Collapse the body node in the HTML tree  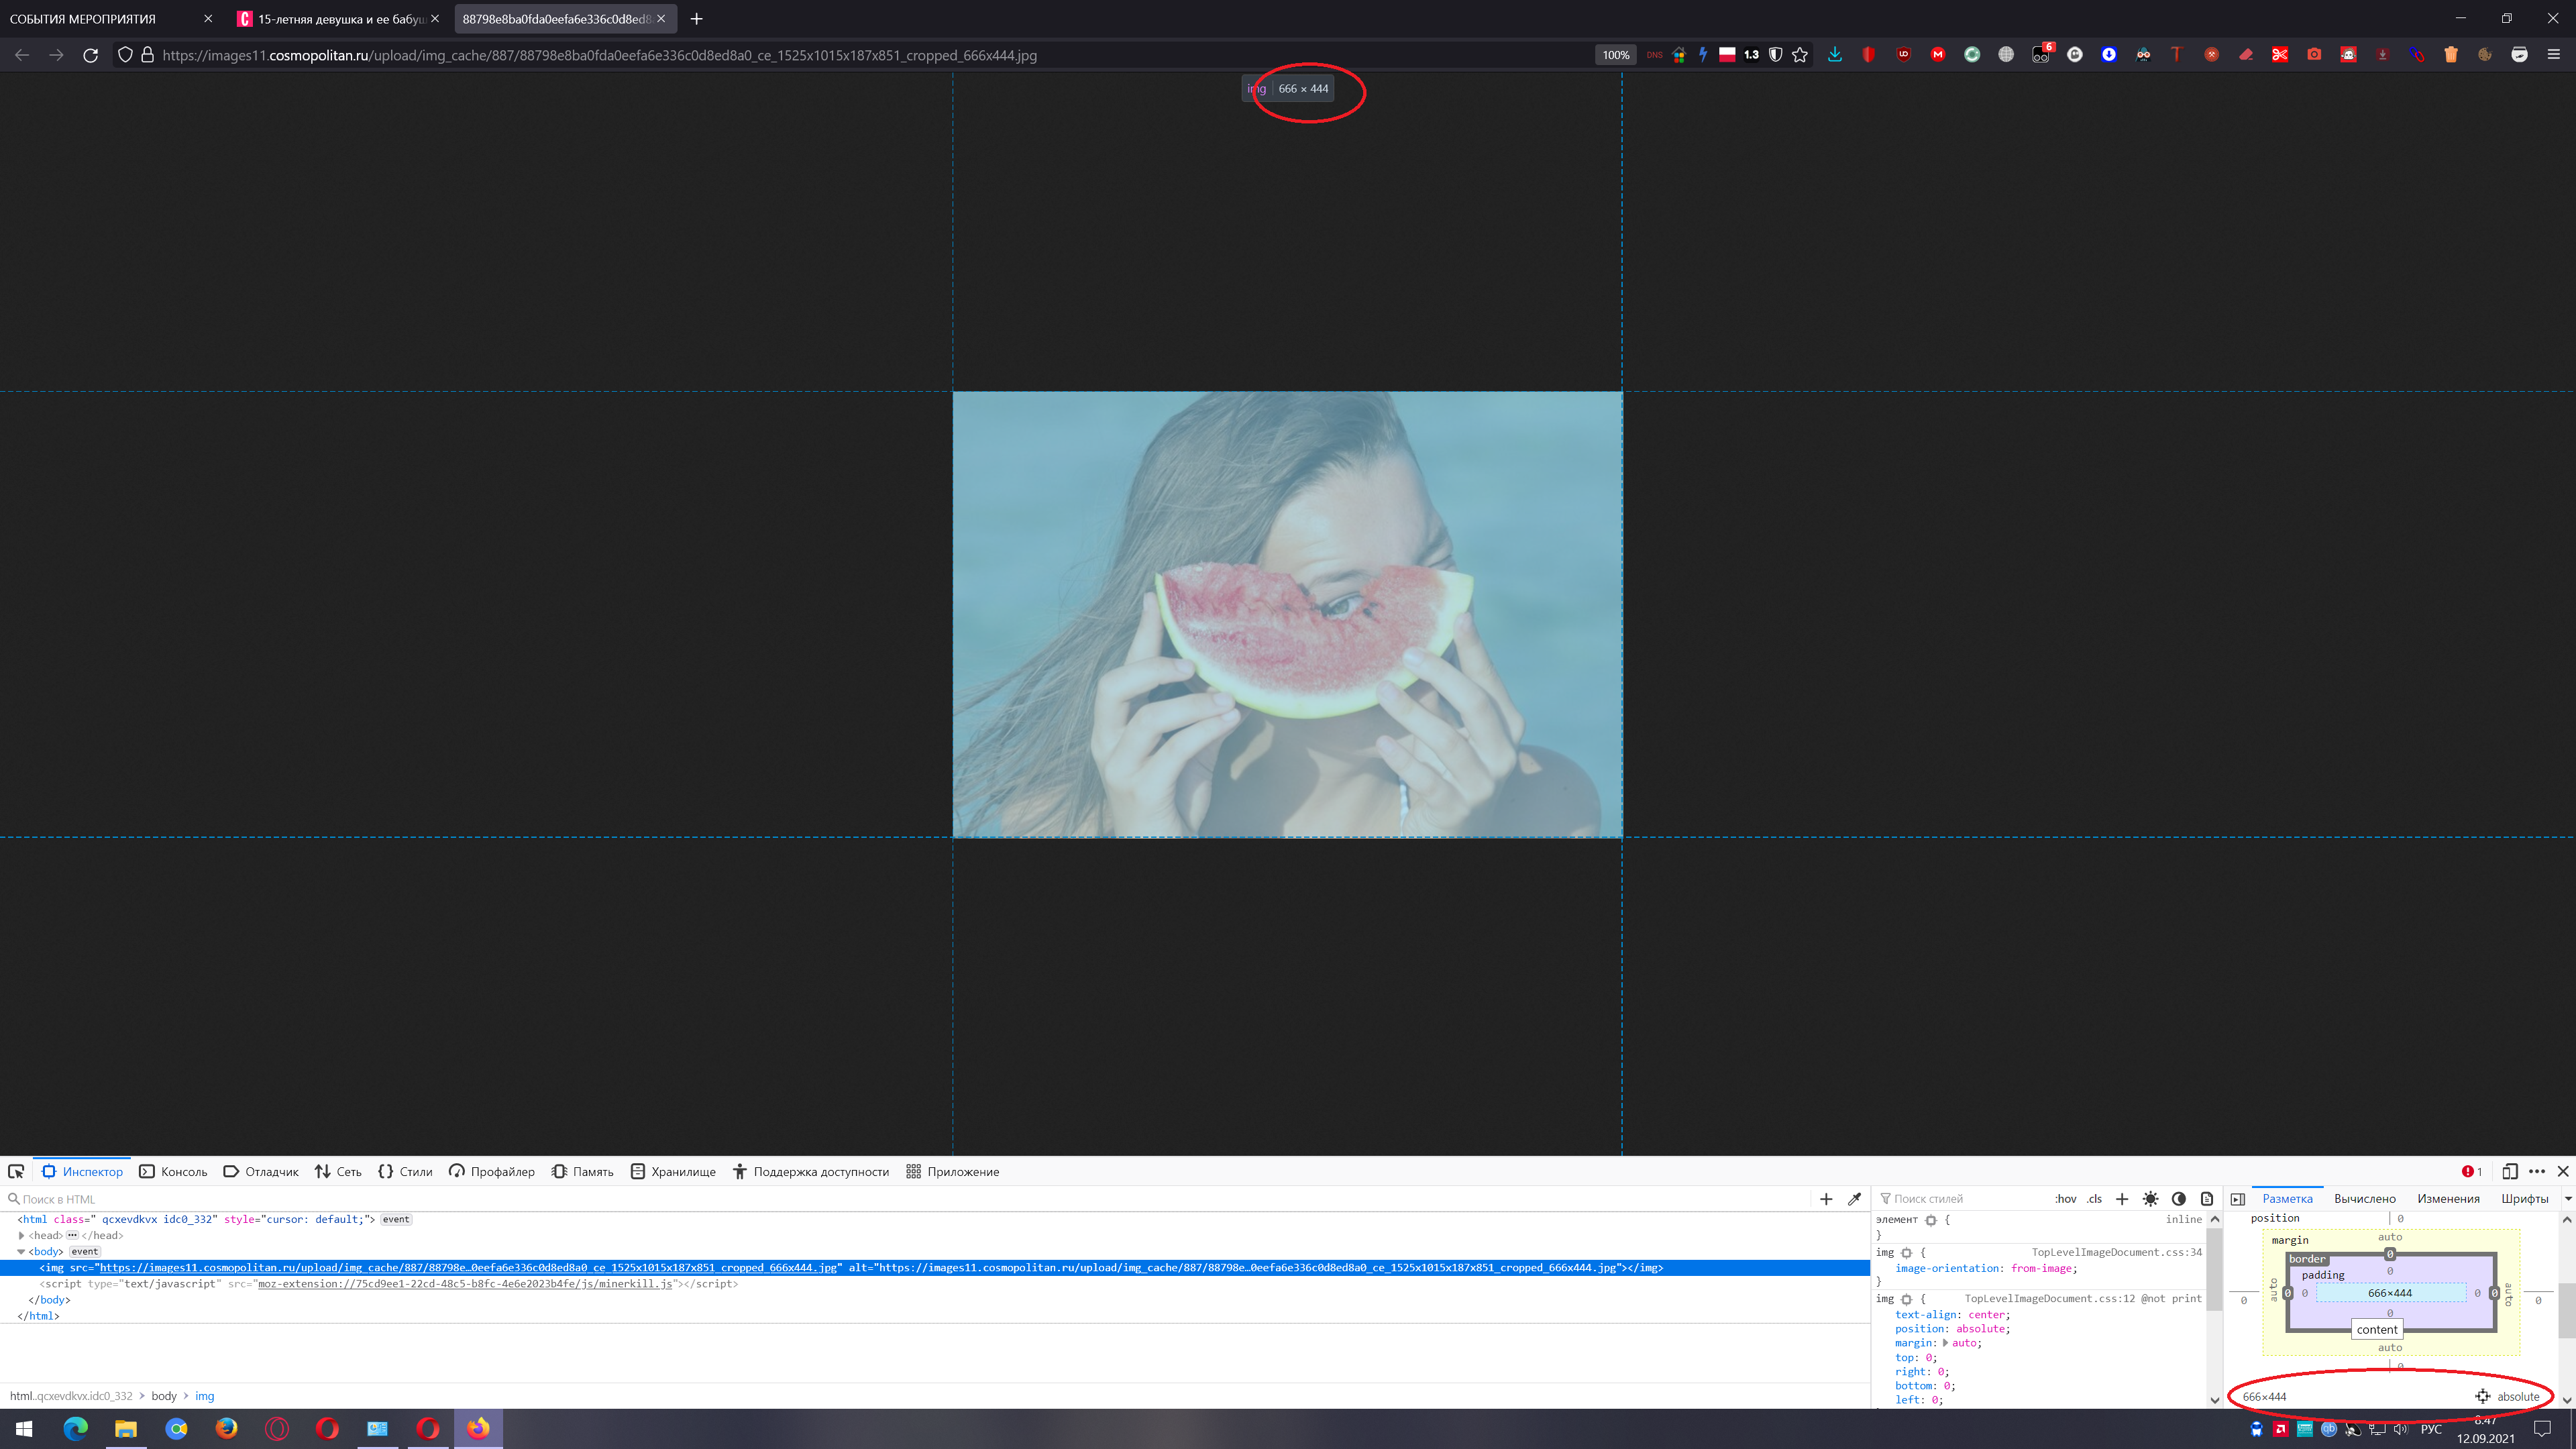click(21, 1252)
